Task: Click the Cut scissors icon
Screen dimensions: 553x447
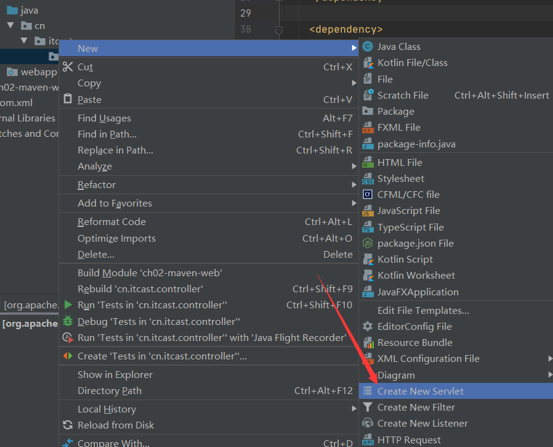Action: [x=68, y=67]
